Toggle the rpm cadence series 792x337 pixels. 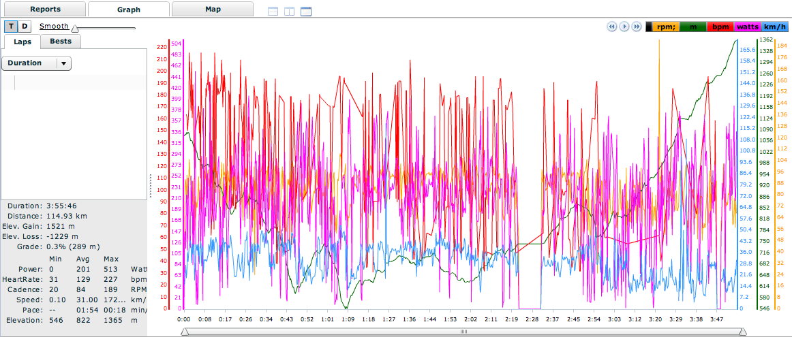click(x=666, y=27)
